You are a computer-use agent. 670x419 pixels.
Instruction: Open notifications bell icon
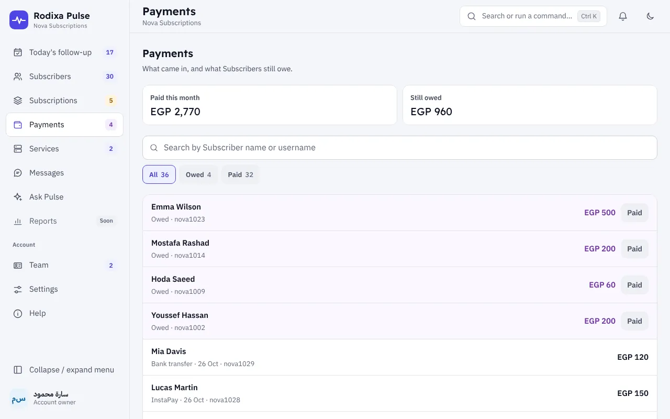pyautogui.click(x=623, y=16)
